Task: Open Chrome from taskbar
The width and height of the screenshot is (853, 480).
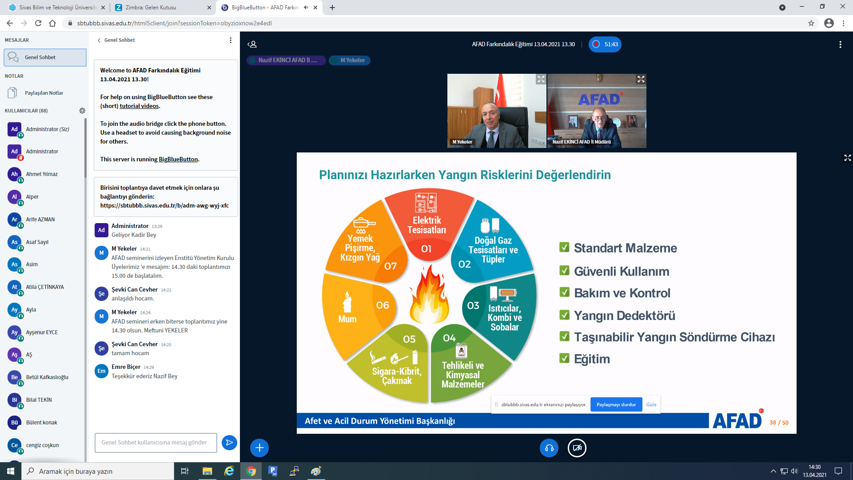Action: [251, 471]
